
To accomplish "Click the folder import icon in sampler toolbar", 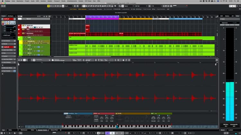I will coord(53,60).
